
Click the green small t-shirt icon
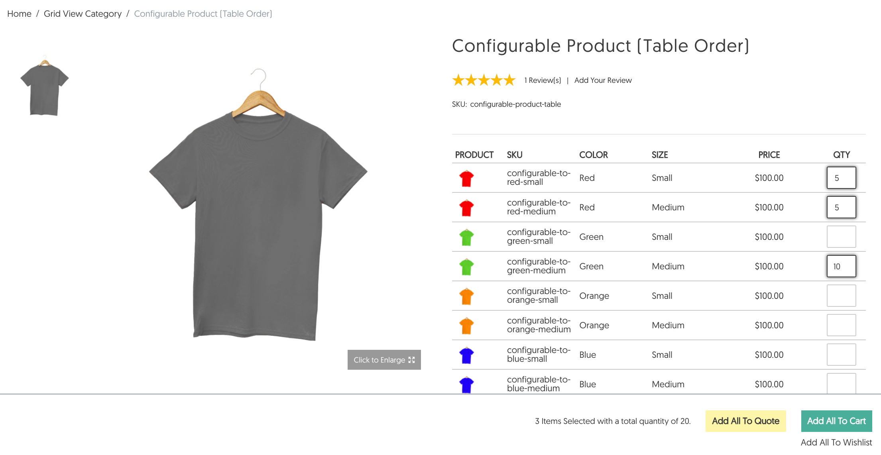466,237
